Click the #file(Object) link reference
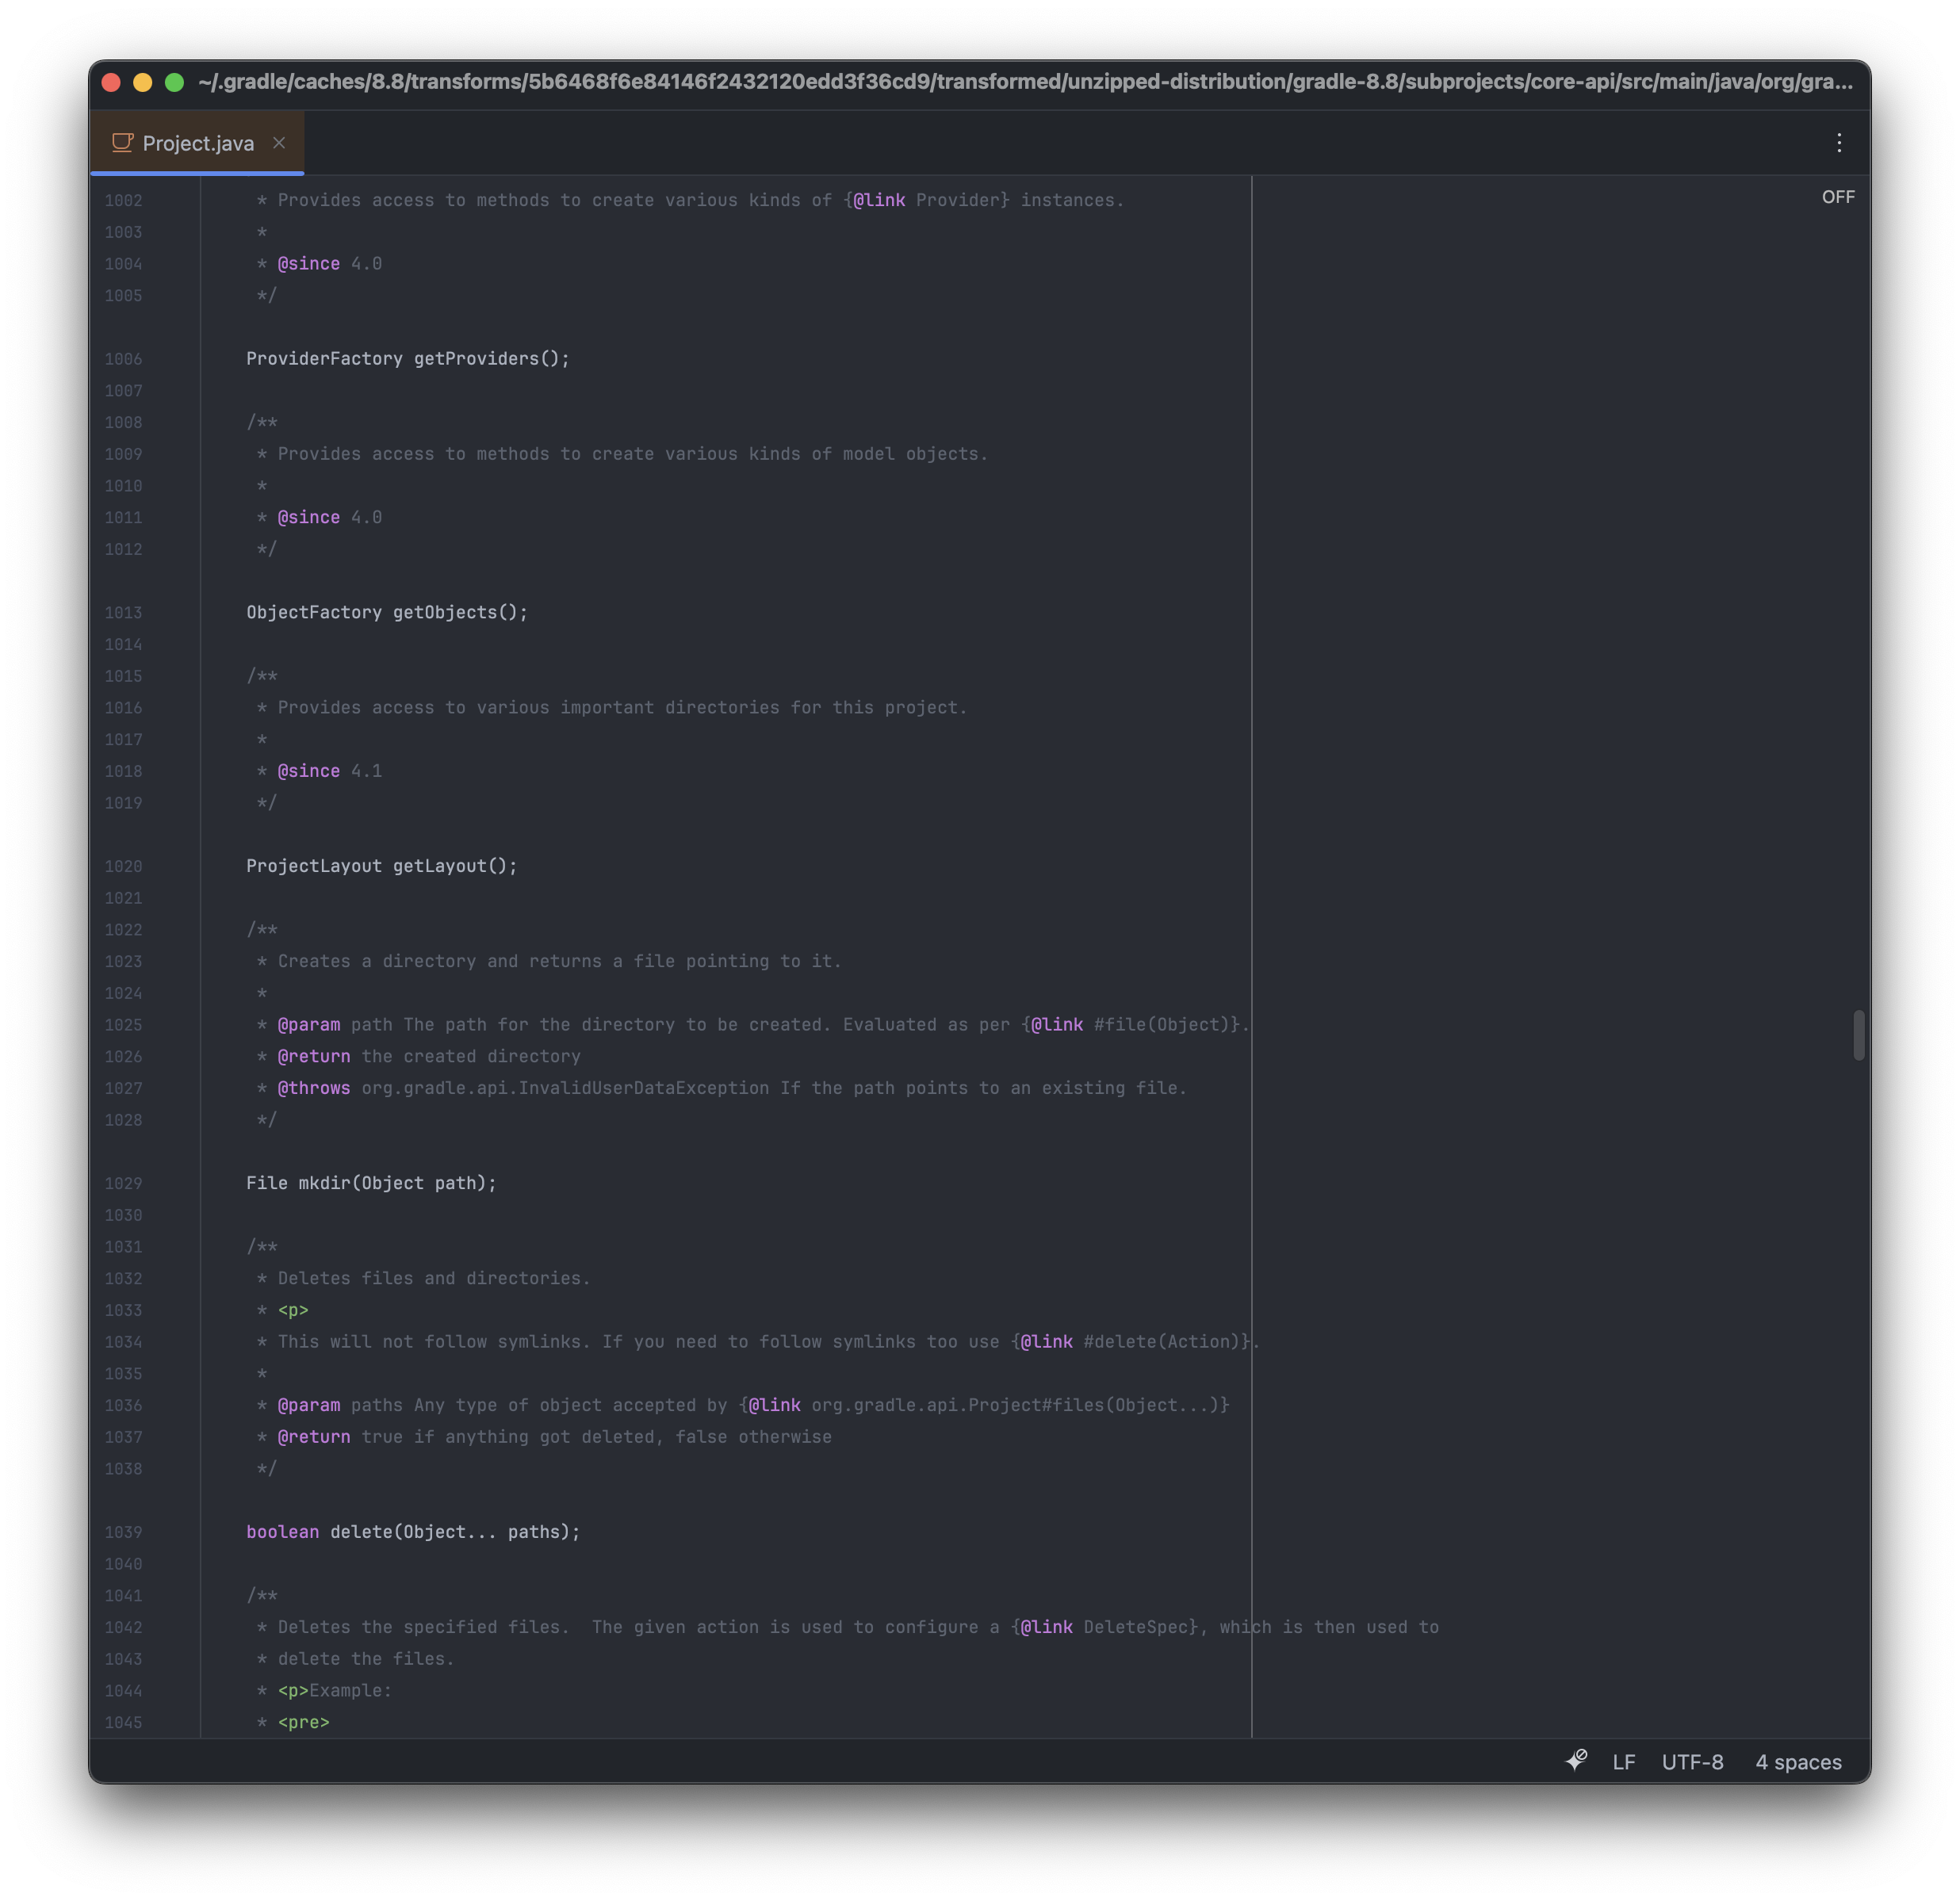 (1161, 1025)
